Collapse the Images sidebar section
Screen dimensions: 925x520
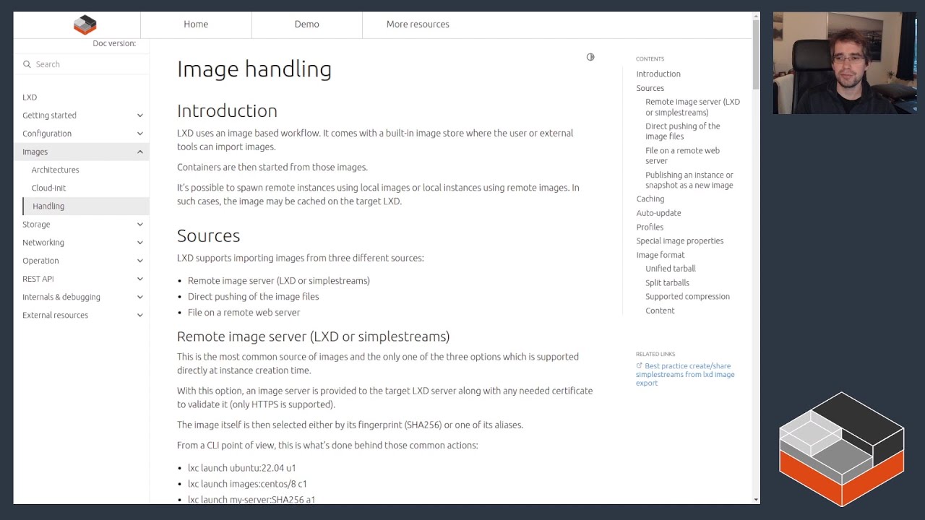(x=140, y=152)
